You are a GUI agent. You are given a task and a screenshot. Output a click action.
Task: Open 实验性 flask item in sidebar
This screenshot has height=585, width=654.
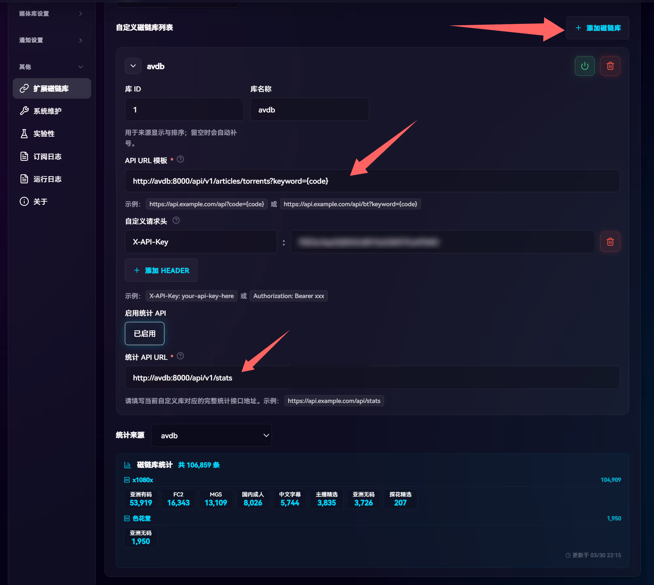(44, 134)
